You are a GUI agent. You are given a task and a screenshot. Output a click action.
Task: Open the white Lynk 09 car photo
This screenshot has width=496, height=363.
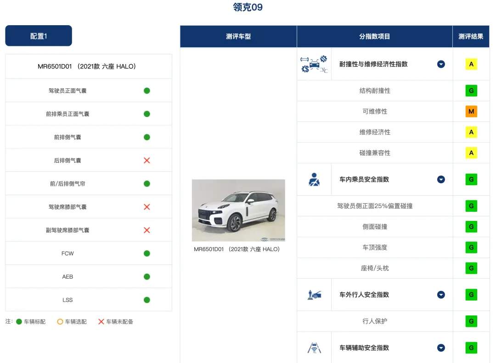pyautogui.click(x=238, y=210)
